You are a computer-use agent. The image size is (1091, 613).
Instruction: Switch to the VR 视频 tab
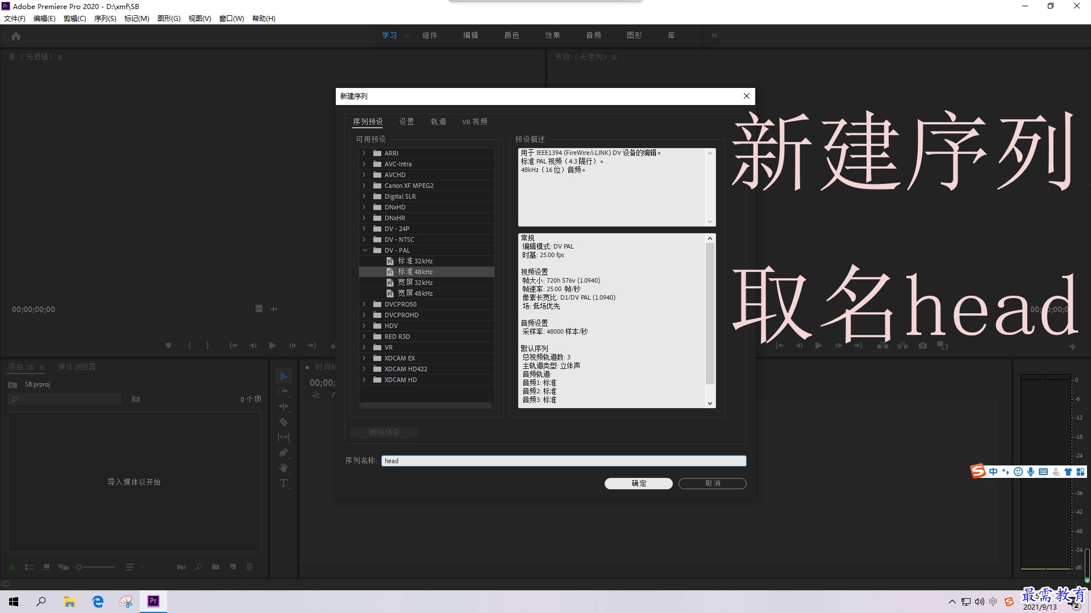point(474,121)
